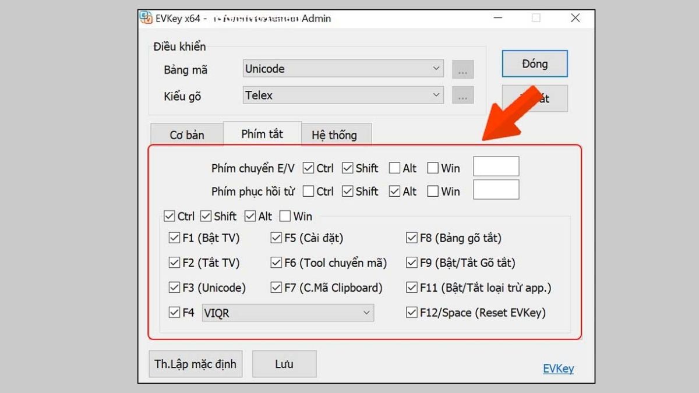Uncheck F6 (Tool chuyển mã)
Image resolution: width=699 pixels, height=393 pixels.
[276, 263]
